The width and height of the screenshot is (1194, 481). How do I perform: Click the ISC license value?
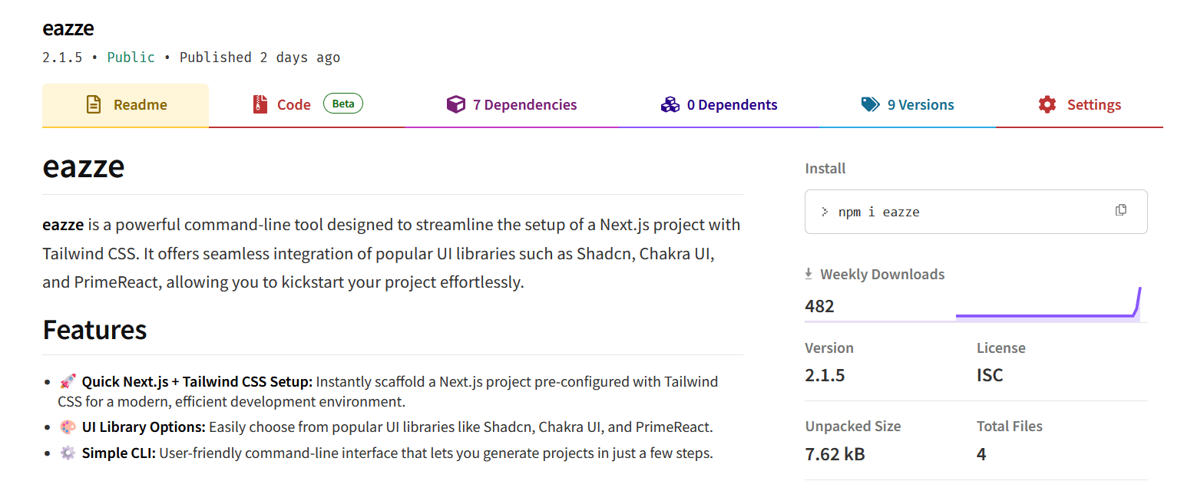point(990,375)
